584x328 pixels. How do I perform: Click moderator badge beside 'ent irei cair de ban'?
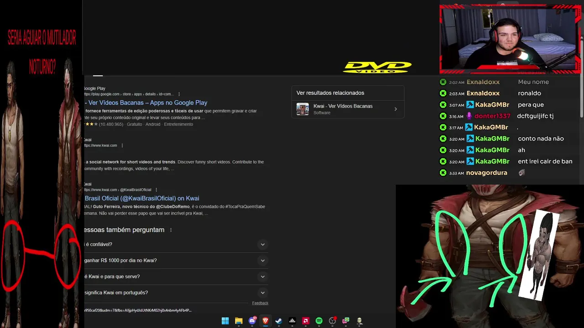pos(469,161)
